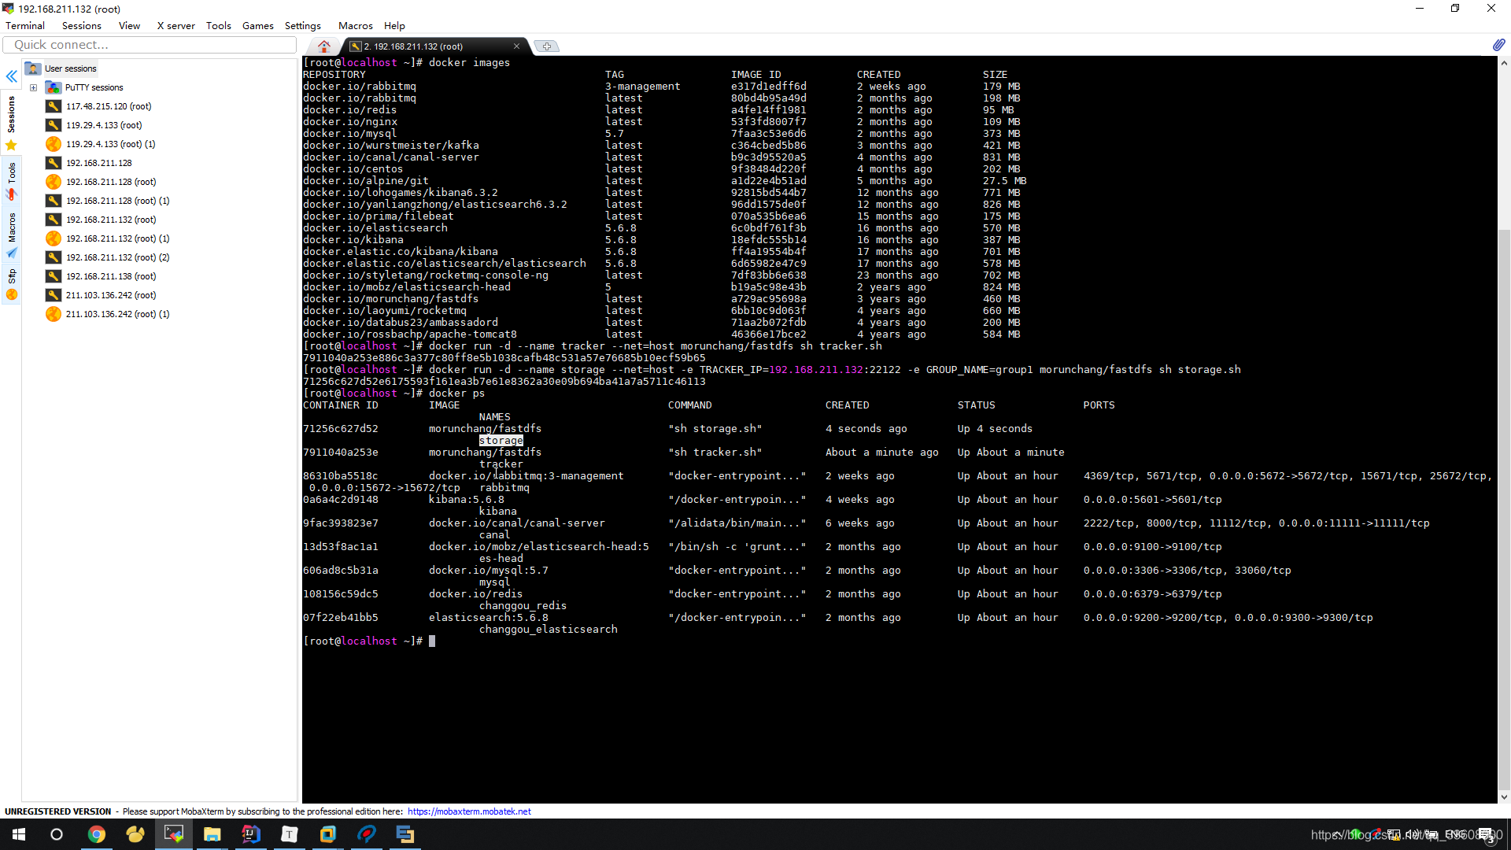Click scrollbar up arrow in terminal
The width and height of the screenshot is (1511, 850).
click(x=1504, y=63)
